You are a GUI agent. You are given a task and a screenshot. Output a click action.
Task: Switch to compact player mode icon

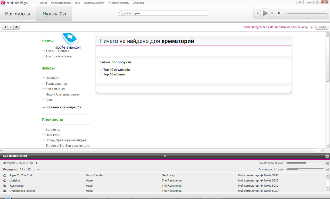coord(300,2)
